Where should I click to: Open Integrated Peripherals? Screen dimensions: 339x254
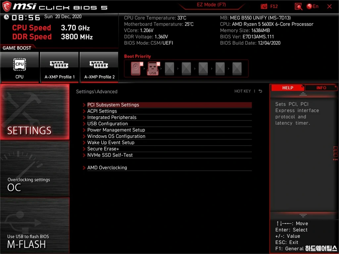(x=169, y=117)
